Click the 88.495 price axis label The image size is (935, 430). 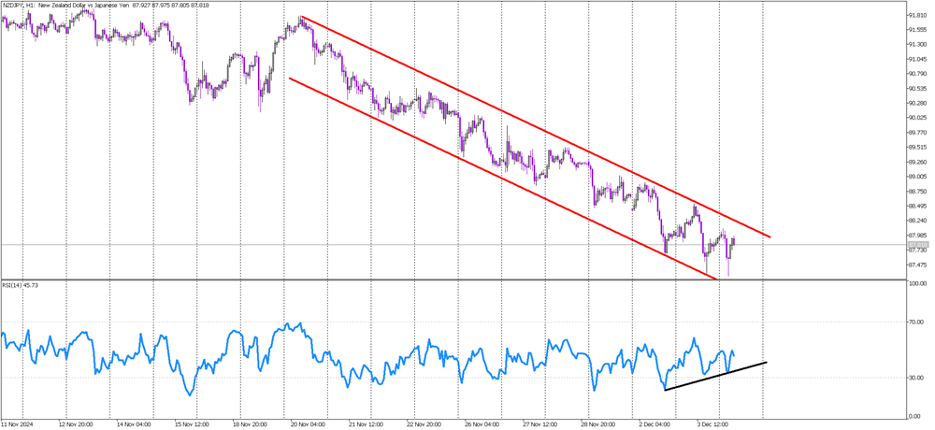tap(916, 207)
